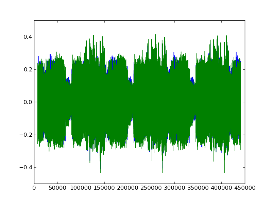Click the x-axis tick label 100000
Viewport: 272px width, 204px height.
click(81, 188)
